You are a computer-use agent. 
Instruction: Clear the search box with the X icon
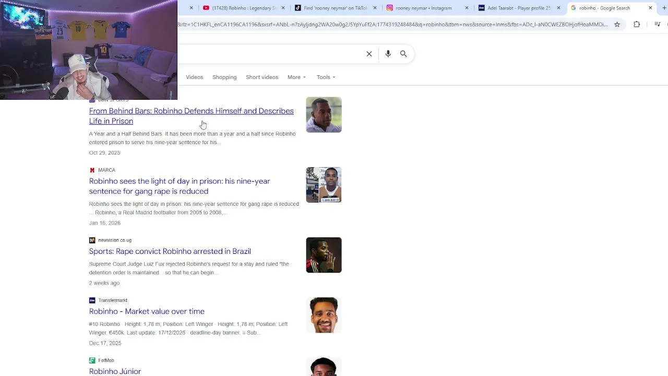coord(369,54)
